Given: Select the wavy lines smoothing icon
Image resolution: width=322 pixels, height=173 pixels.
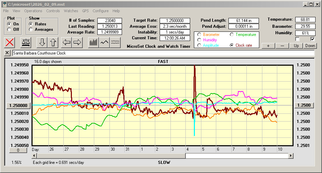Looking at the screenshot, I should pos(116,42).
